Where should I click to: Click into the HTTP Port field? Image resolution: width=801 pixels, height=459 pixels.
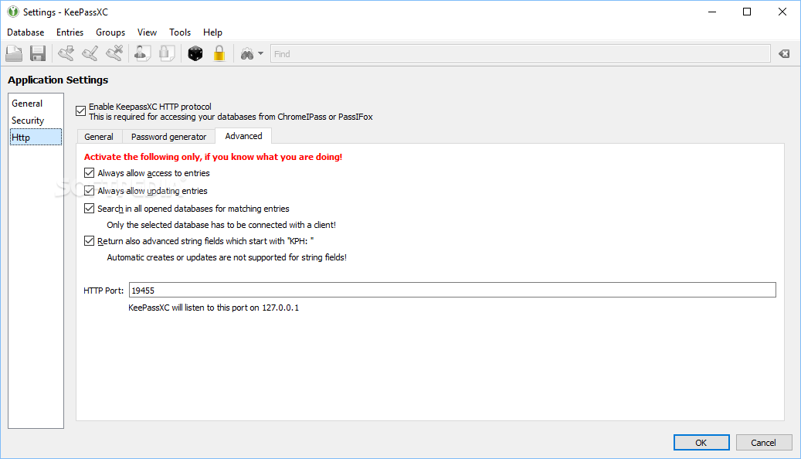click(452, 291)
